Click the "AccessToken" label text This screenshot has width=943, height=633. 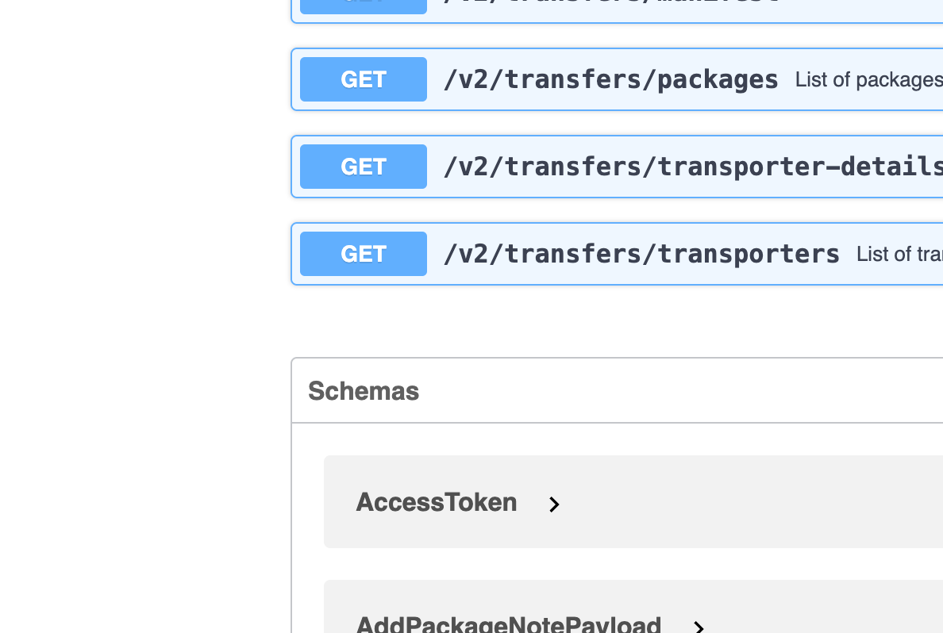point(437,502)
